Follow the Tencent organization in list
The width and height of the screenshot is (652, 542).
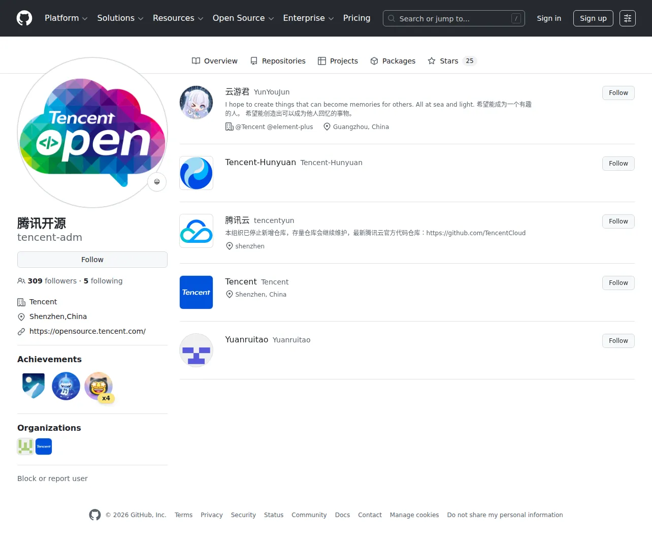pyautogui.click(x=618, y=283)
